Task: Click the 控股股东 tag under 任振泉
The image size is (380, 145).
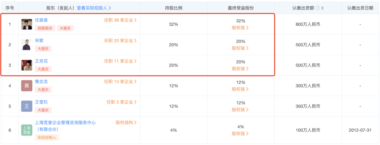Action: click(x=45, y=28)
